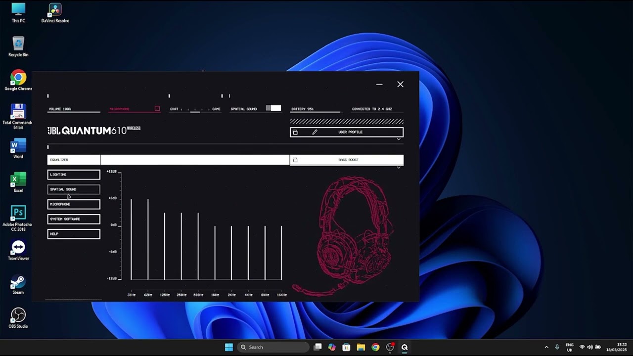Click the save icon in User Profile bar

coord(295,132)
